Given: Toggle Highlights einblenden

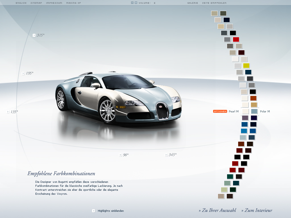Looking at the screenshot, I should pos(93,211).
